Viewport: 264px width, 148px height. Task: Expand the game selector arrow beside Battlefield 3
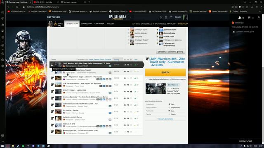coord(130,17)
